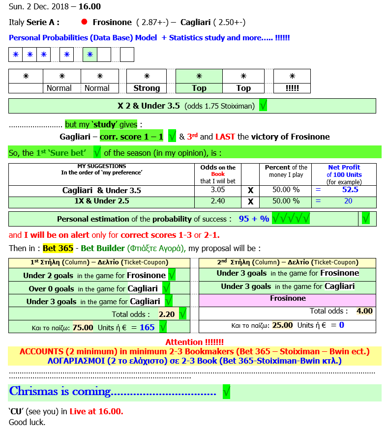
Task: Click the checkmark beside Under 2 goals Frosinone
Action: 172,275
